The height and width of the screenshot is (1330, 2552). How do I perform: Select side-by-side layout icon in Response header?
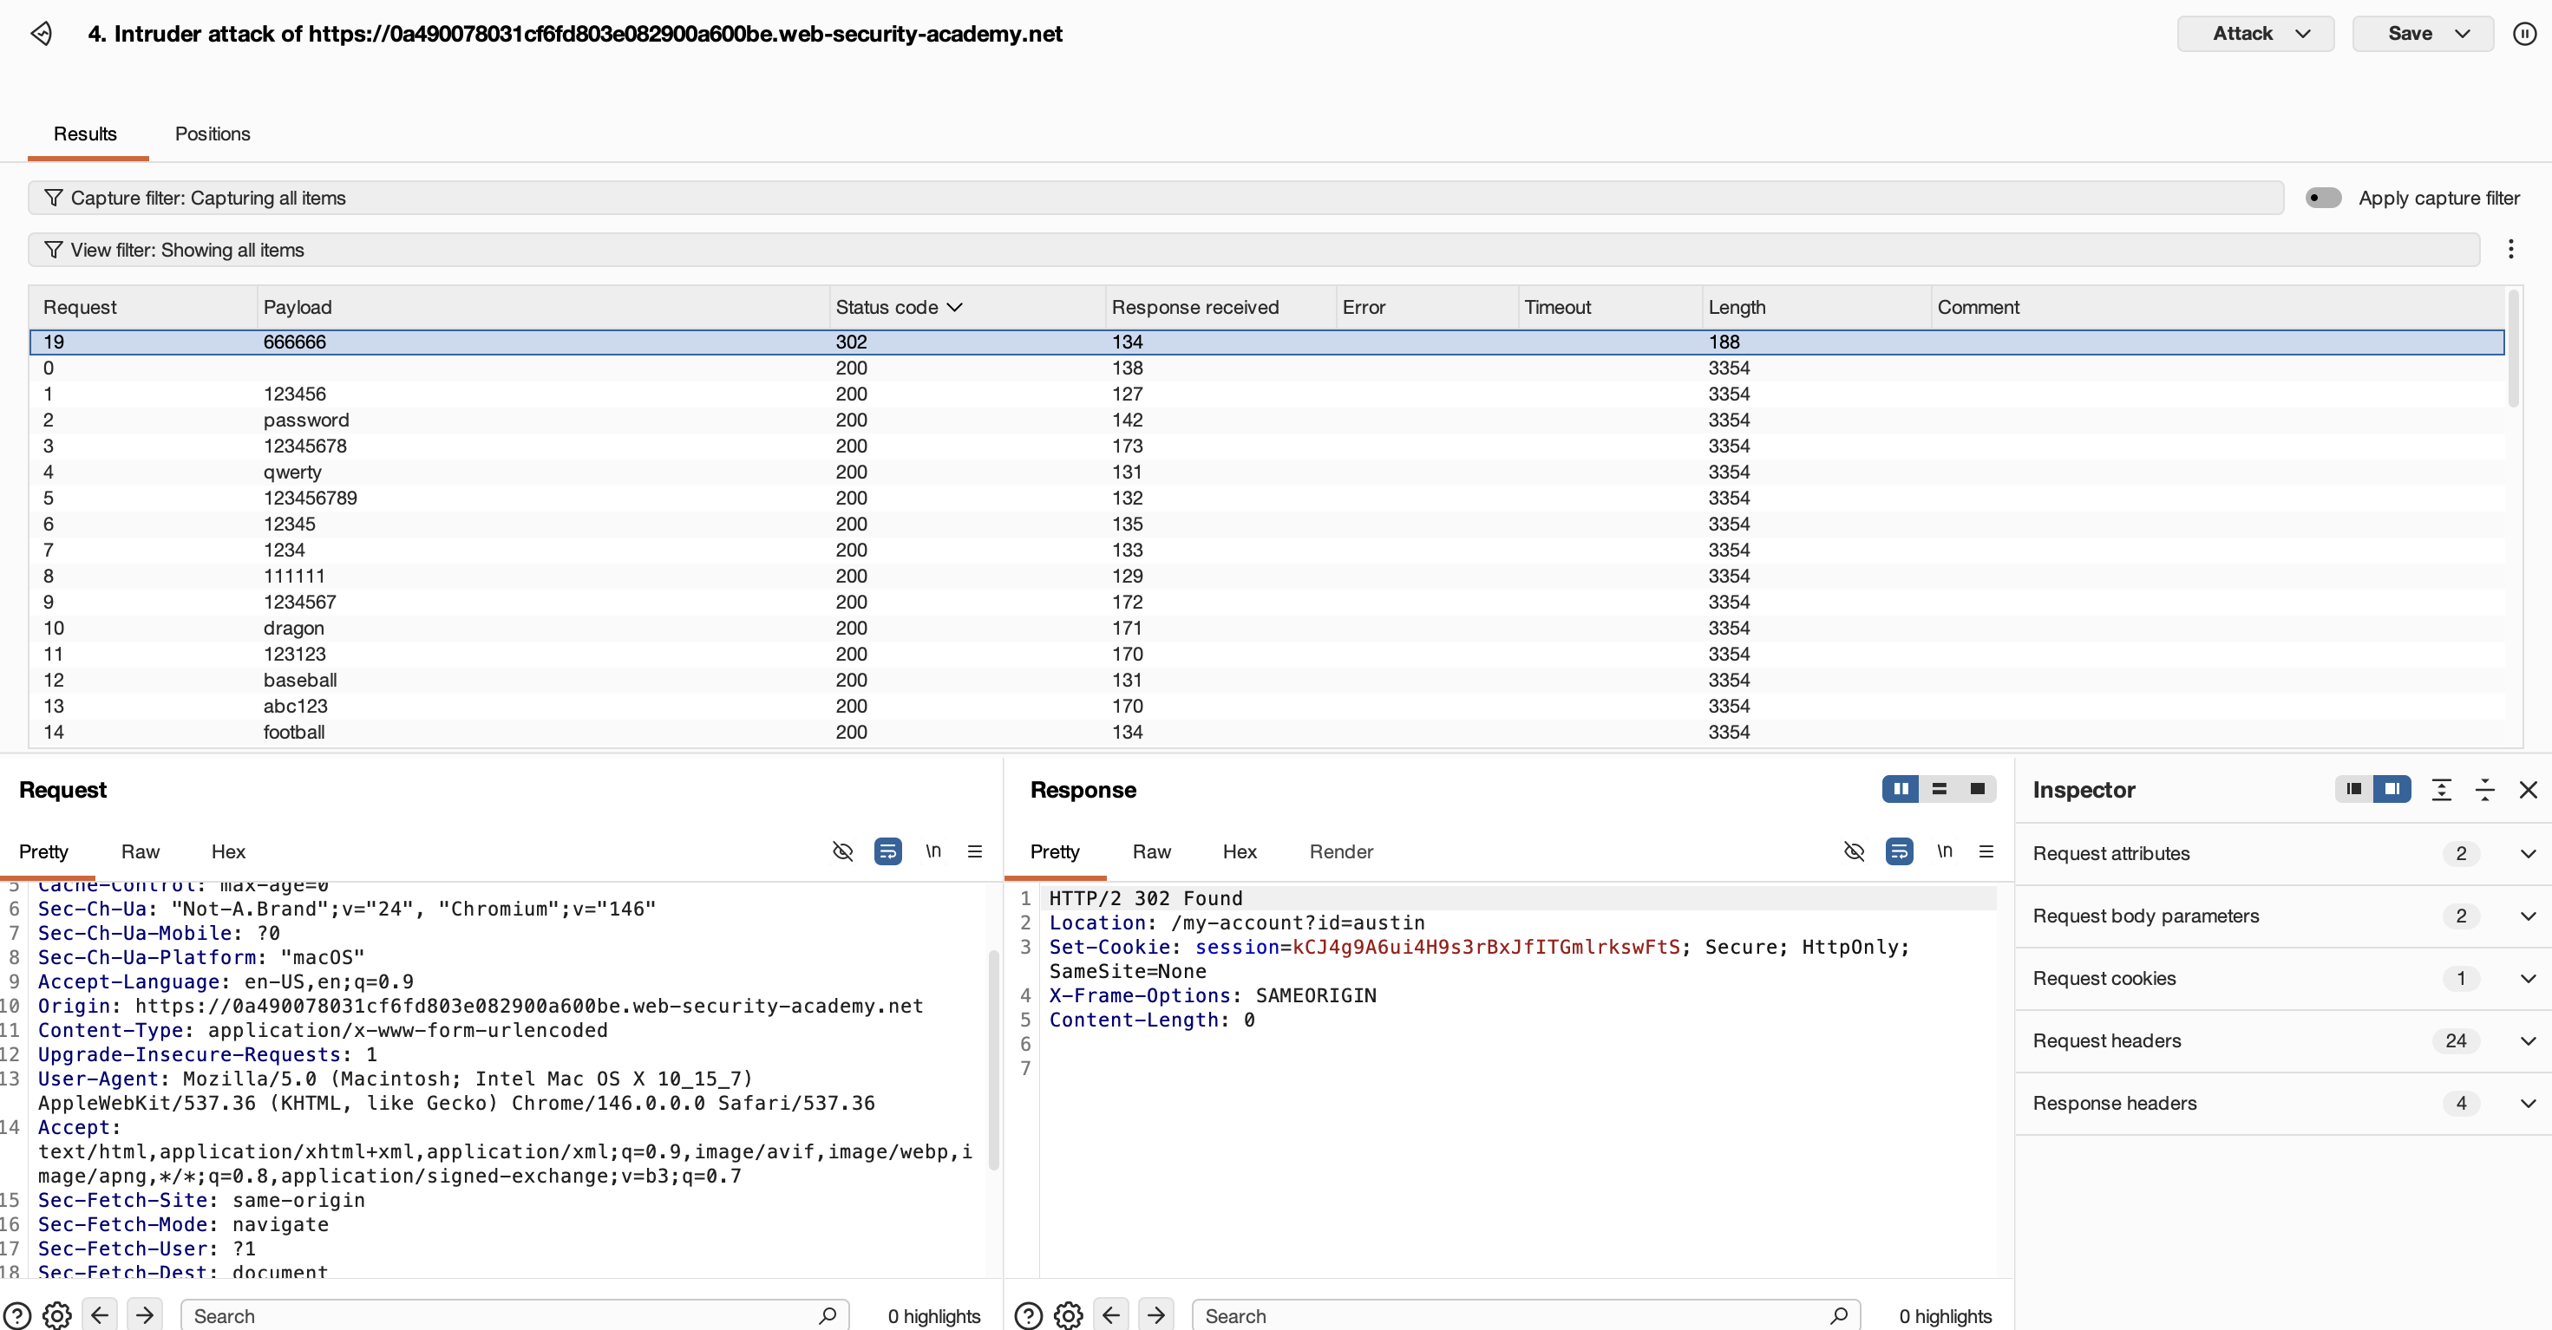click(x=1901, y=789)
